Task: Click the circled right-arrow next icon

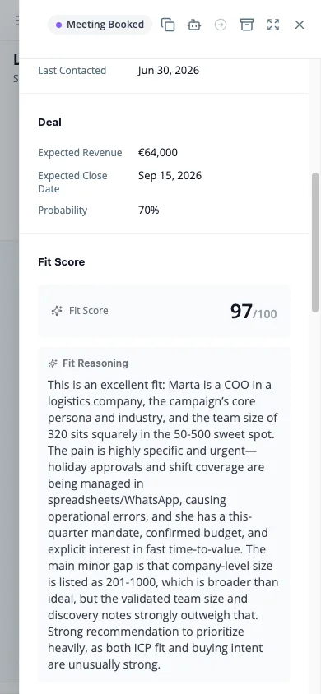Action: point(221,25)
